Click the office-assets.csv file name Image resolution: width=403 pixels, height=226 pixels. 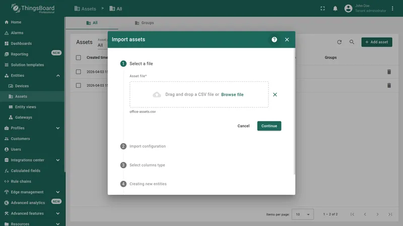click(x=143, y=111)
